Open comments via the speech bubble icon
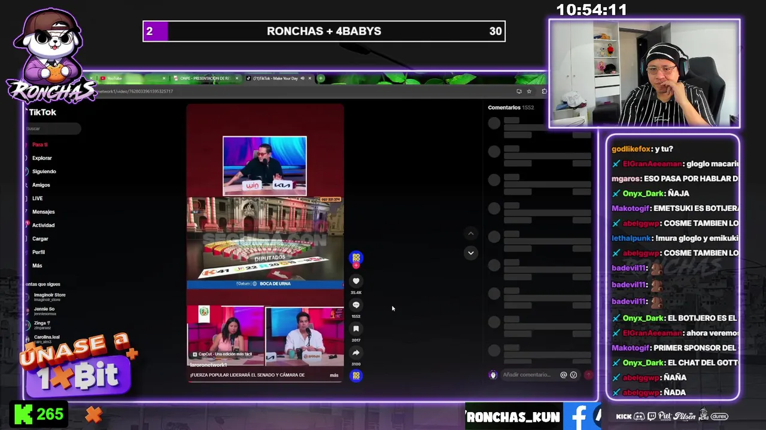 pos(356,305)
